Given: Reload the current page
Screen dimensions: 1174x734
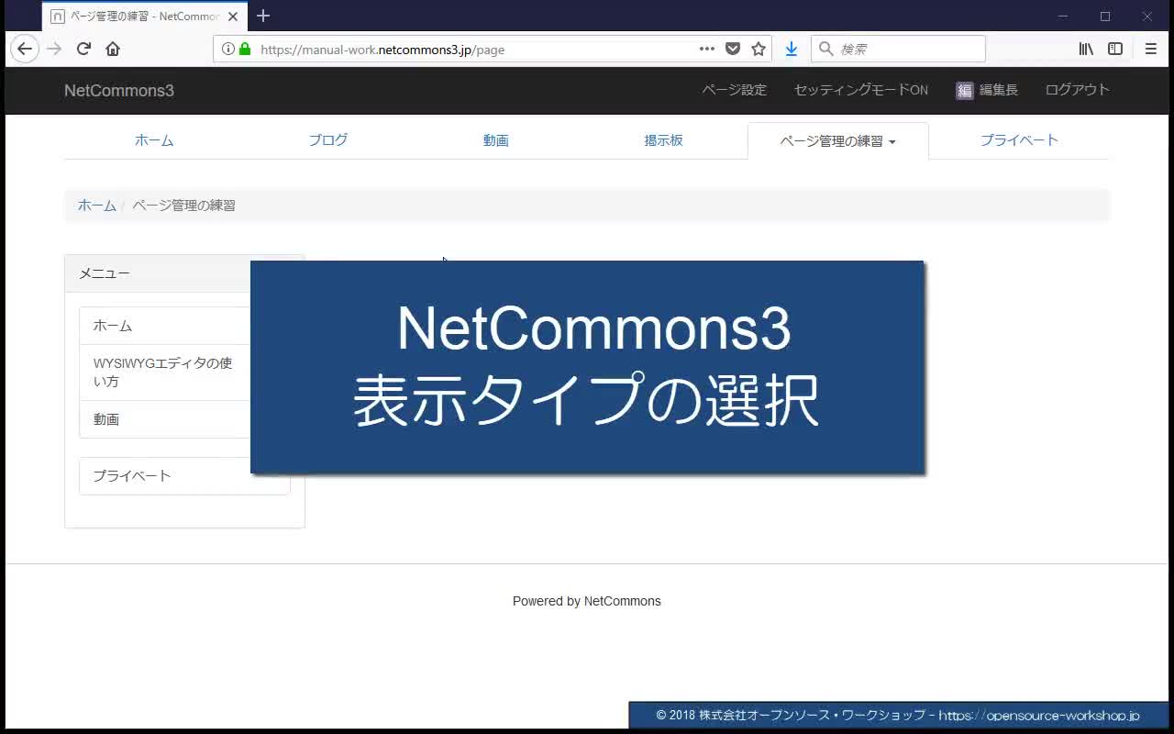Looking at the screenshot, I should [83, 49].
